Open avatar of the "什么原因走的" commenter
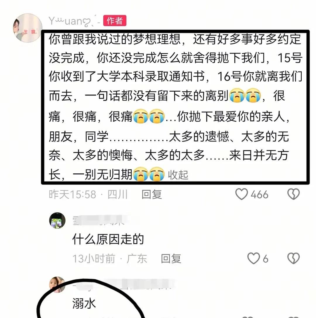This screenshot has height=318, width=316. [57, 220]
